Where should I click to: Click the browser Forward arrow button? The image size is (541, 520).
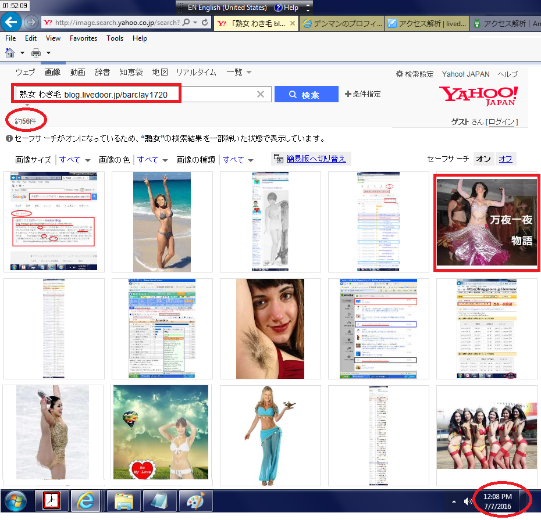(31, 23)
